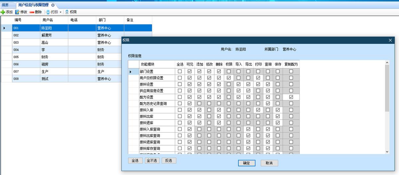This screenshot has height=175, width=399.
Task: Select user row 解勇芳
Action: click(x=76, y=35)
